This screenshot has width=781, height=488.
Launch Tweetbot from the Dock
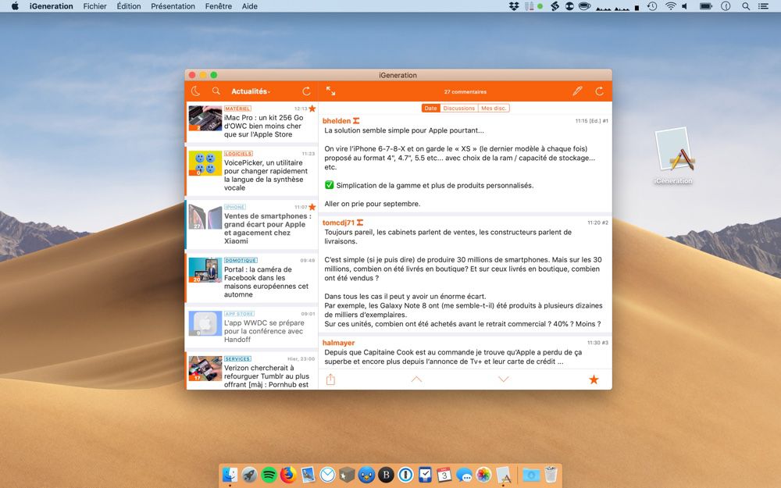point(366,475)
